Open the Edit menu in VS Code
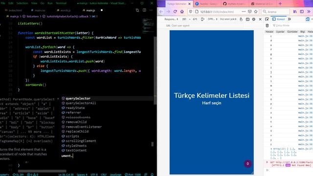The width and height of the screenshot is (313, 176). point(11,3)
